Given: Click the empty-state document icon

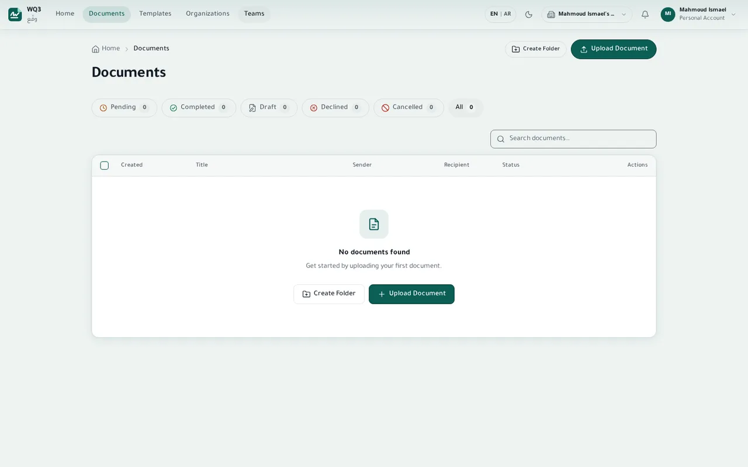Looking at the screenshot, I should coord(374,224).
